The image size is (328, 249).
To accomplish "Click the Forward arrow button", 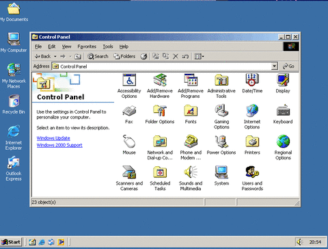I will [63, 56].
